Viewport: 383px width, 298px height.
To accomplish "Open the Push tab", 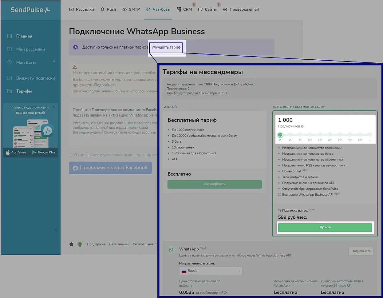I will pos(108,10).
